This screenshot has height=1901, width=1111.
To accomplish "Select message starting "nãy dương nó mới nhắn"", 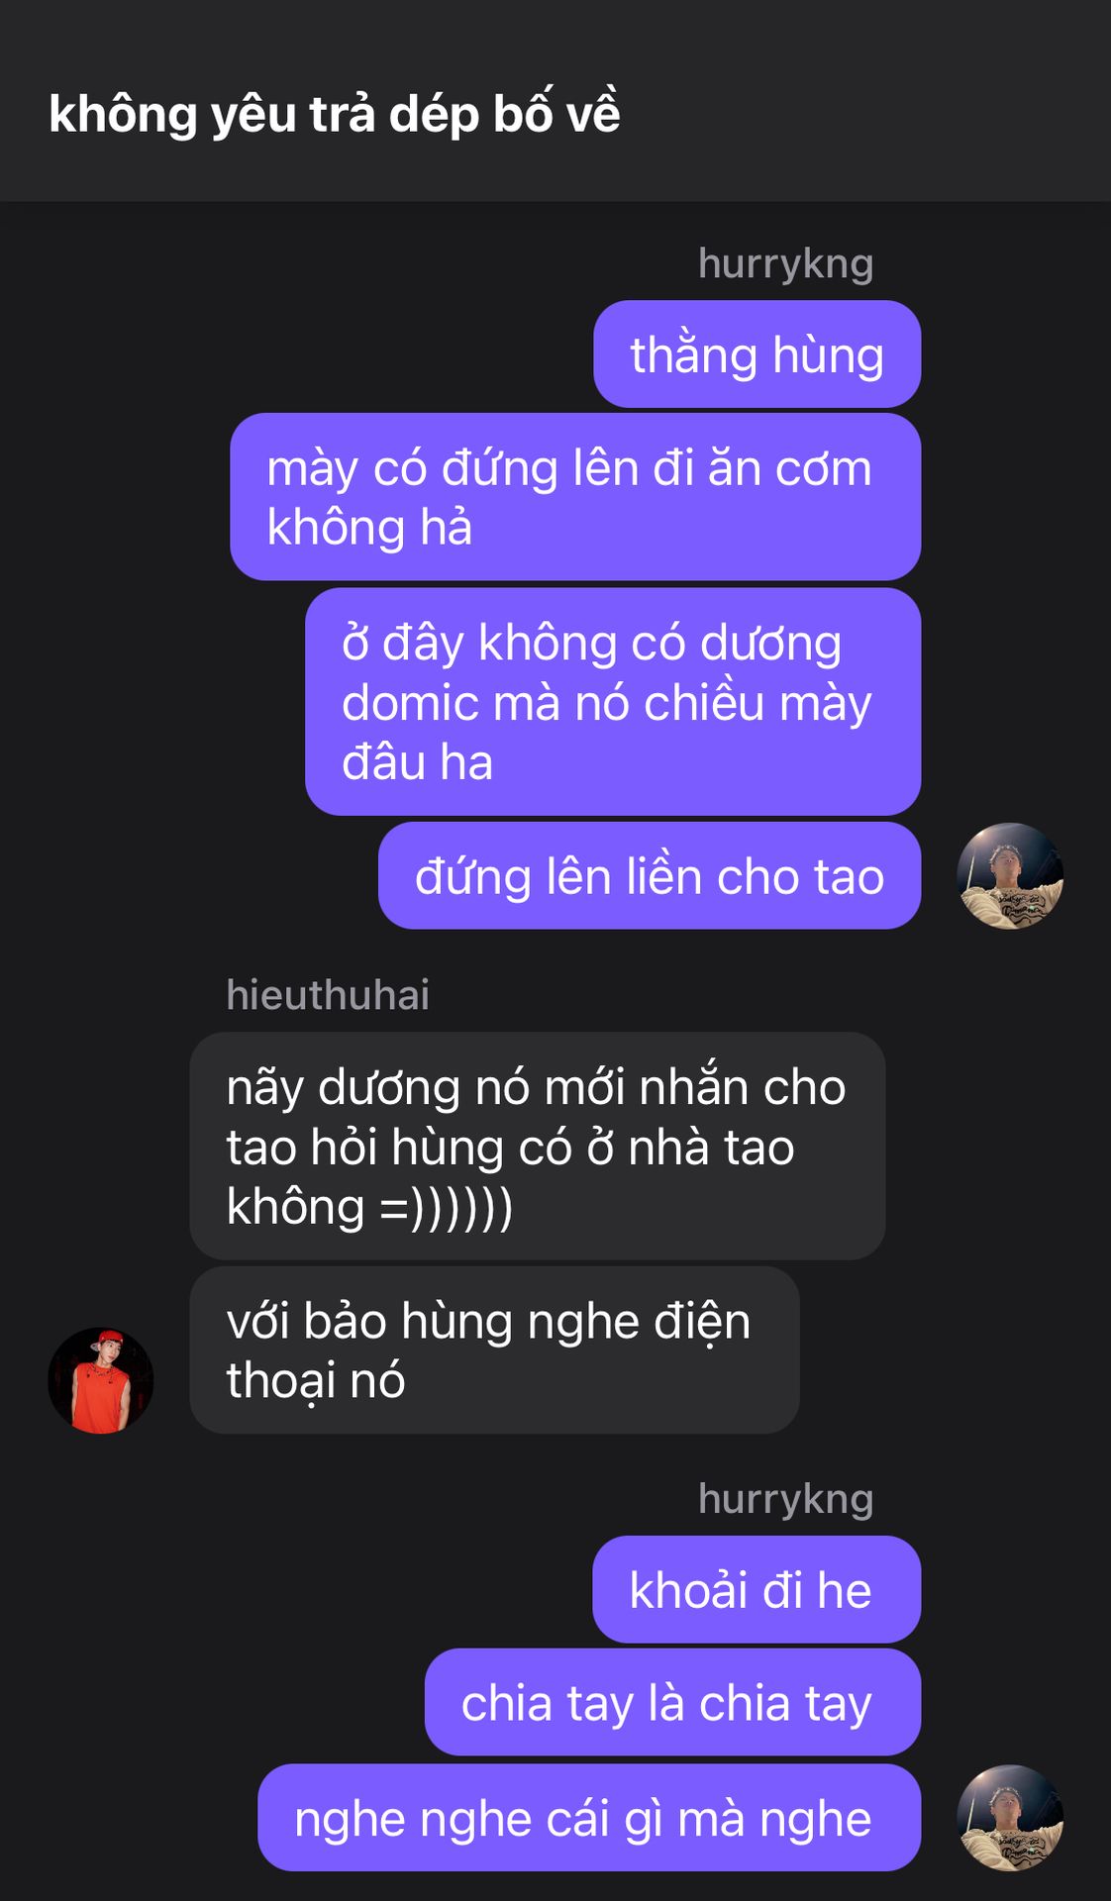I will click(538, 1147).
